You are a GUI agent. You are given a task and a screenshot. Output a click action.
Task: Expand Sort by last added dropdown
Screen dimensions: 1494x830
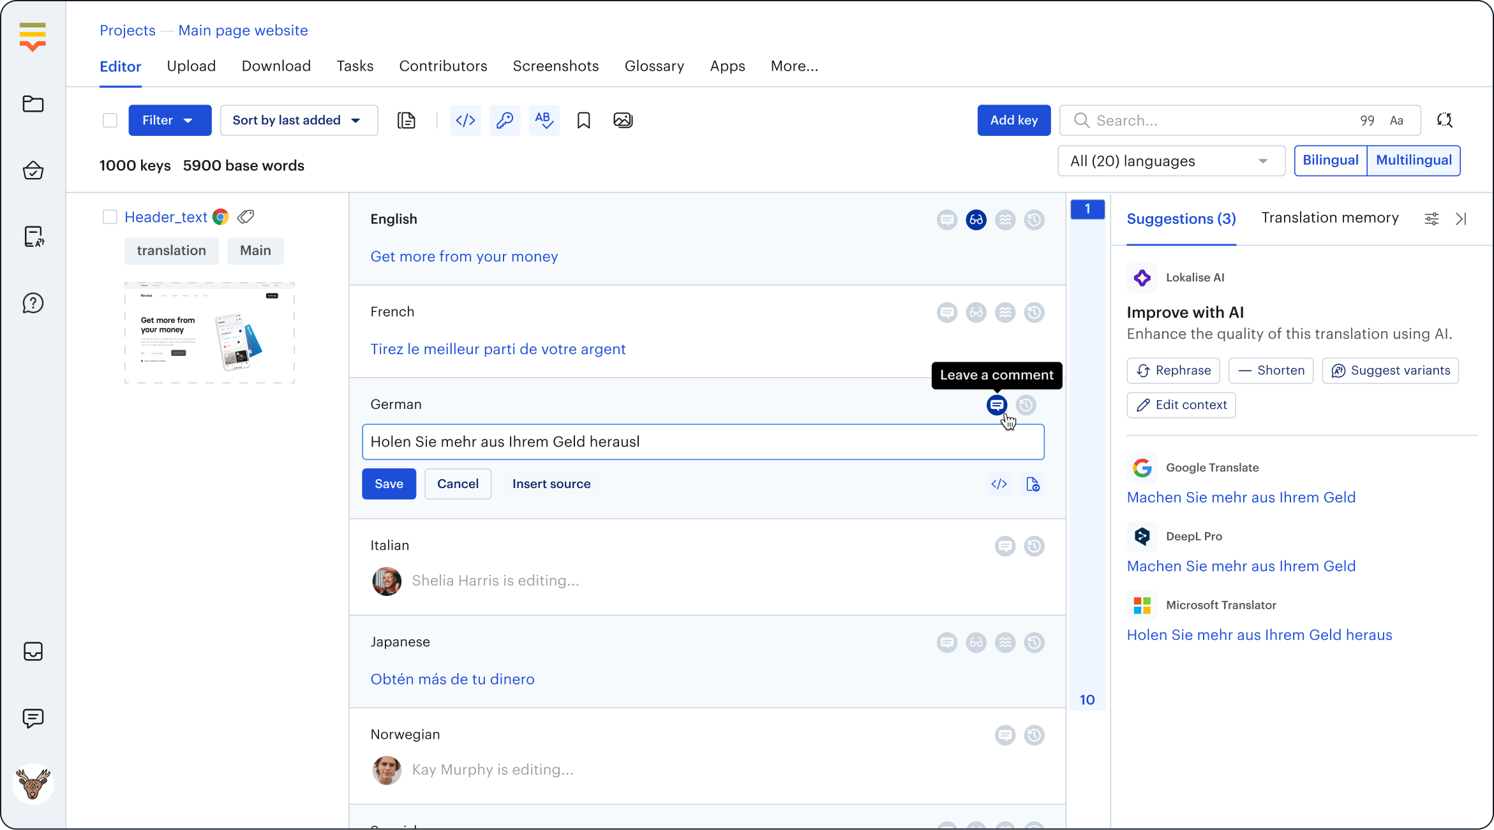[298, 120]
